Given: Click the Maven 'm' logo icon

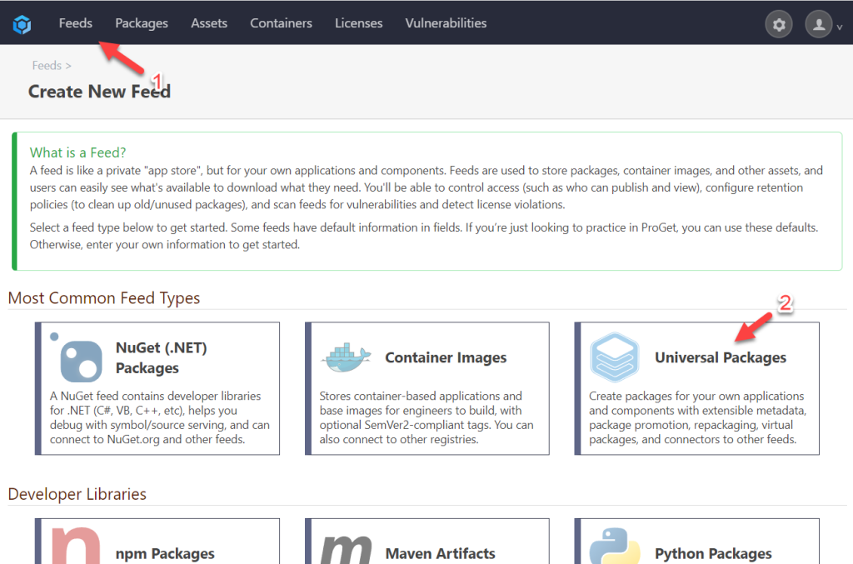Looking at the screenshot, I should point(346,547).
